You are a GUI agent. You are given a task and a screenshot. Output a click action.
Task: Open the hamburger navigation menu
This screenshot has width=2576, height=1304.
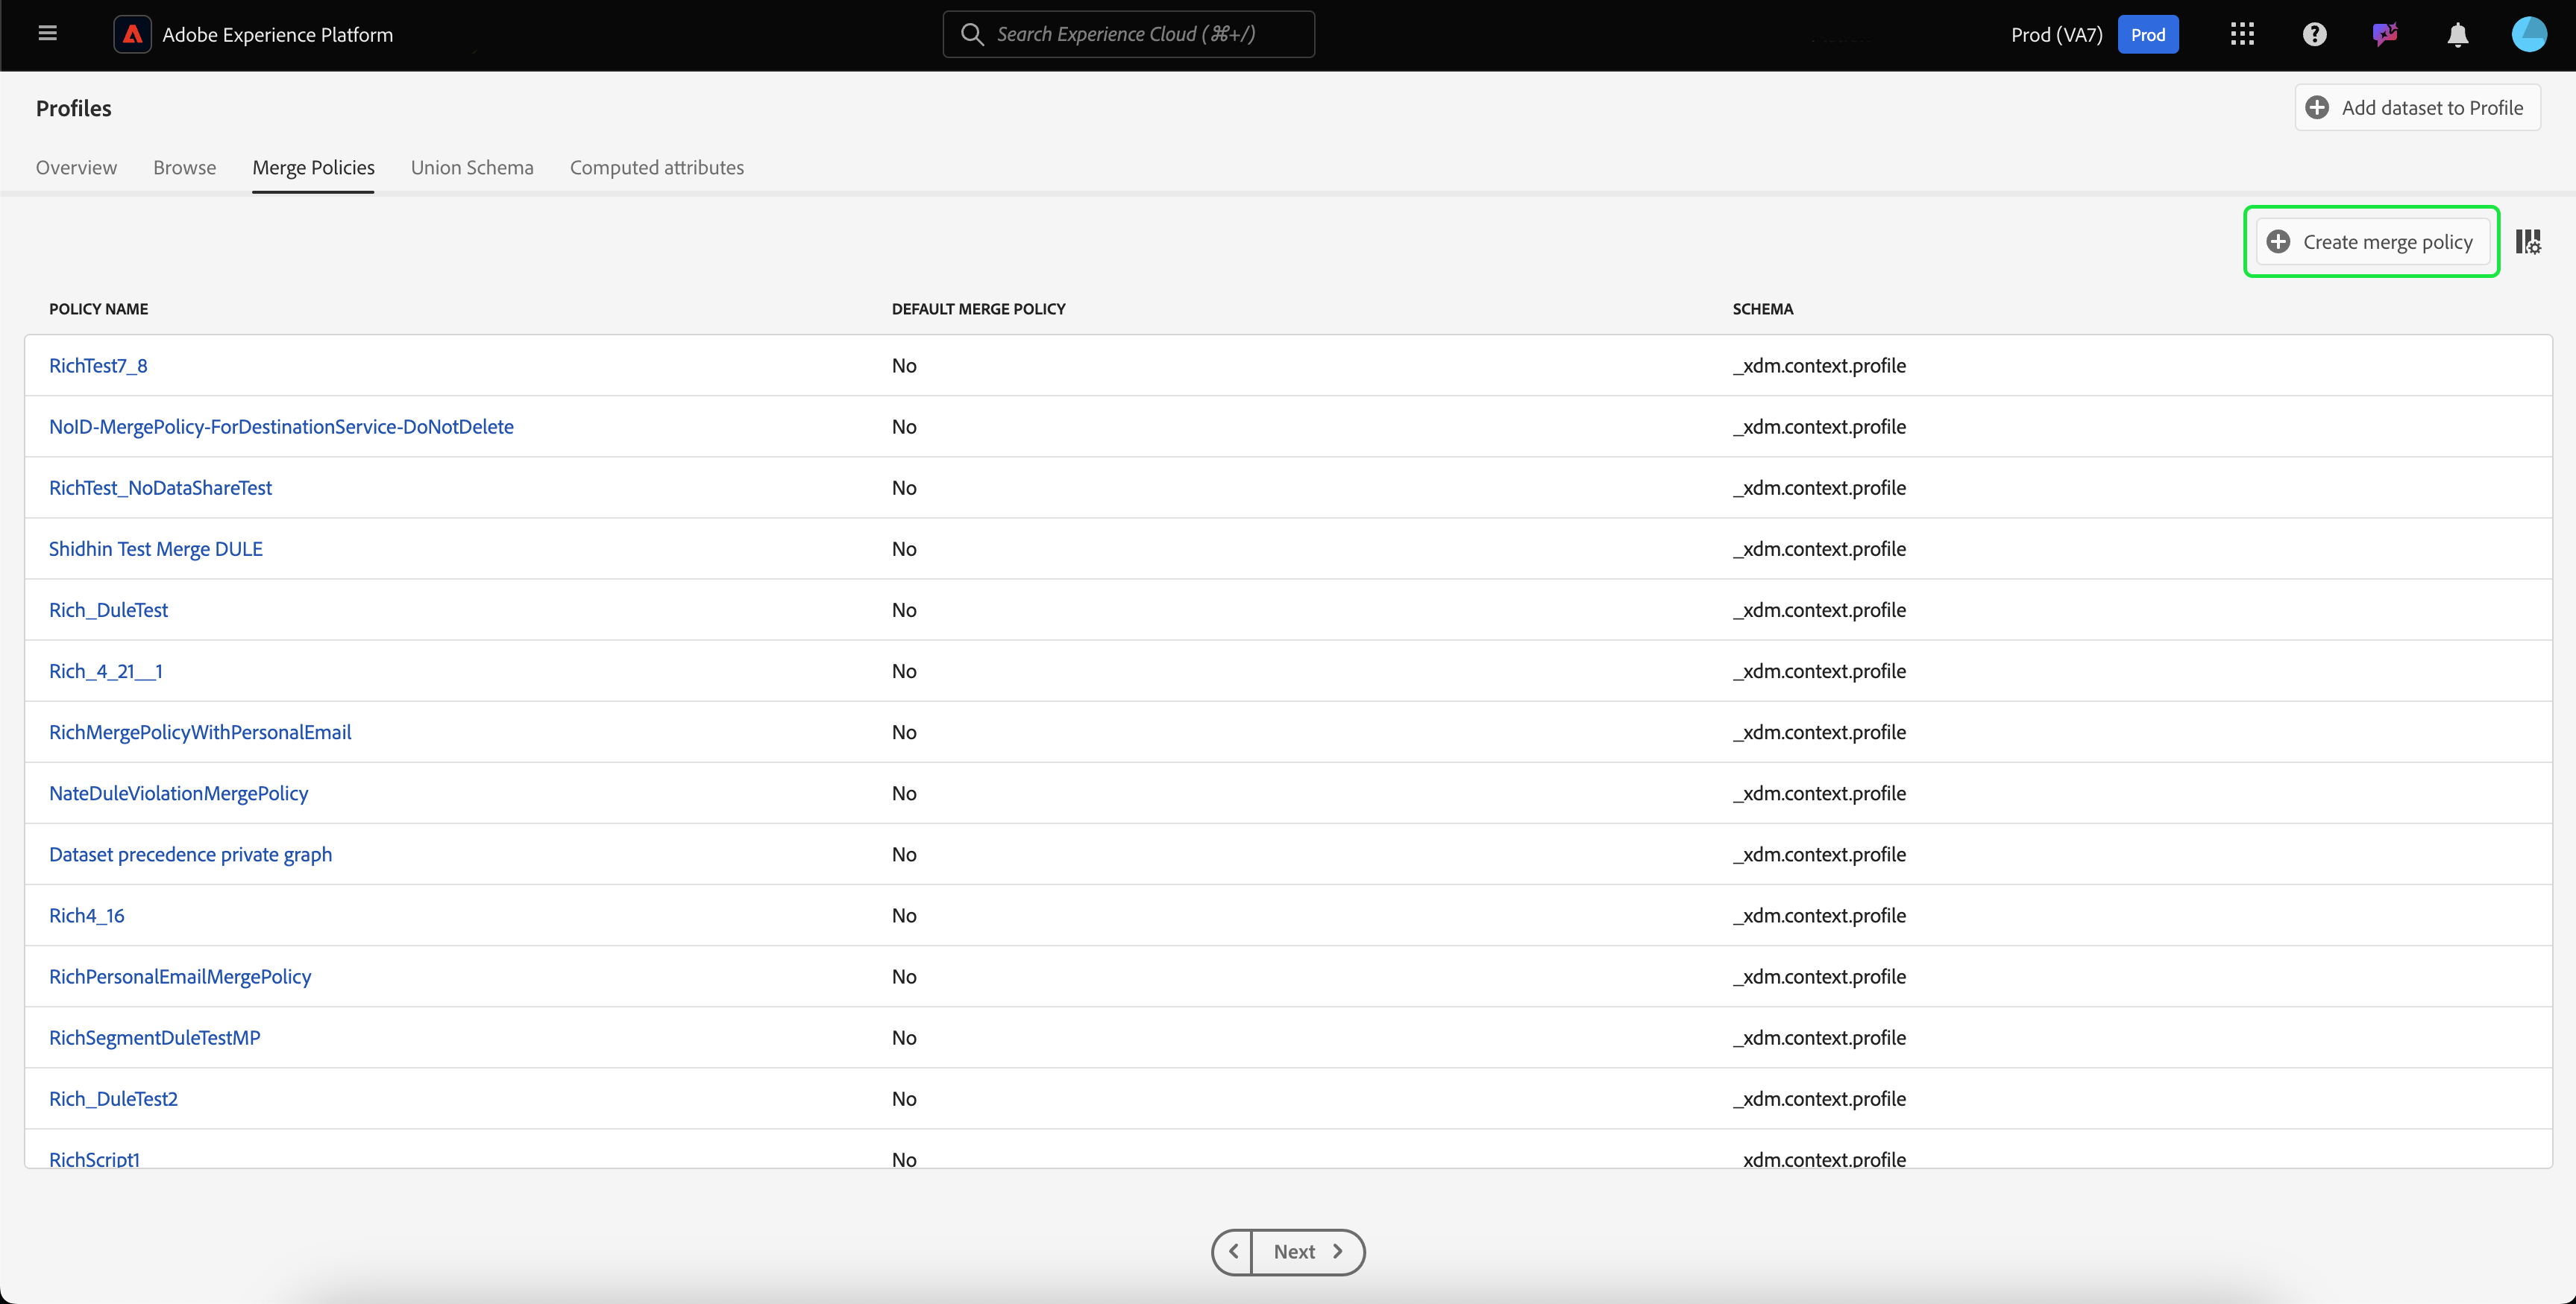47,34
